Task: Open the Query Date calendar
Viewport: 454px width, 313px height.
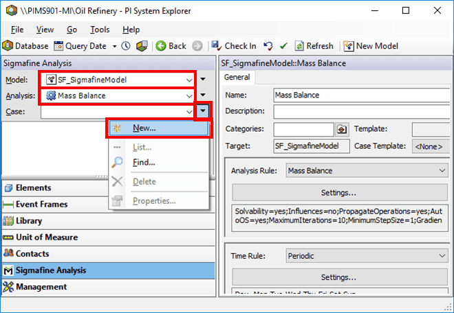Action: (58, 46)
